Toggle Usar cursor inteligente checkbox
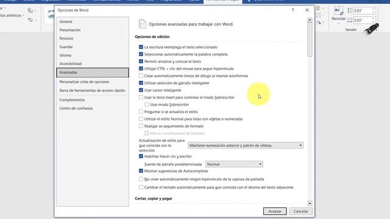 [141, 90]
